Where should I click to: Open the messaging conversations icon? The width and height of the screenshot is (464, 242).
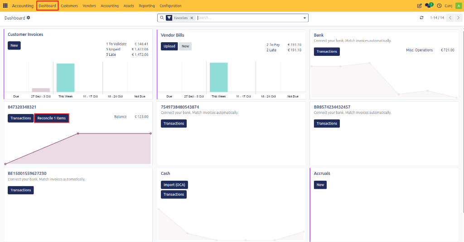pyautogui.click(x=429, y=5)
